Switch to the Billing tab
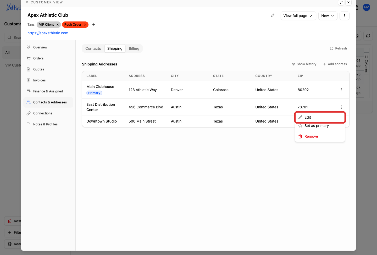Viewport: 377px width, 255px height. coord(134,48)
